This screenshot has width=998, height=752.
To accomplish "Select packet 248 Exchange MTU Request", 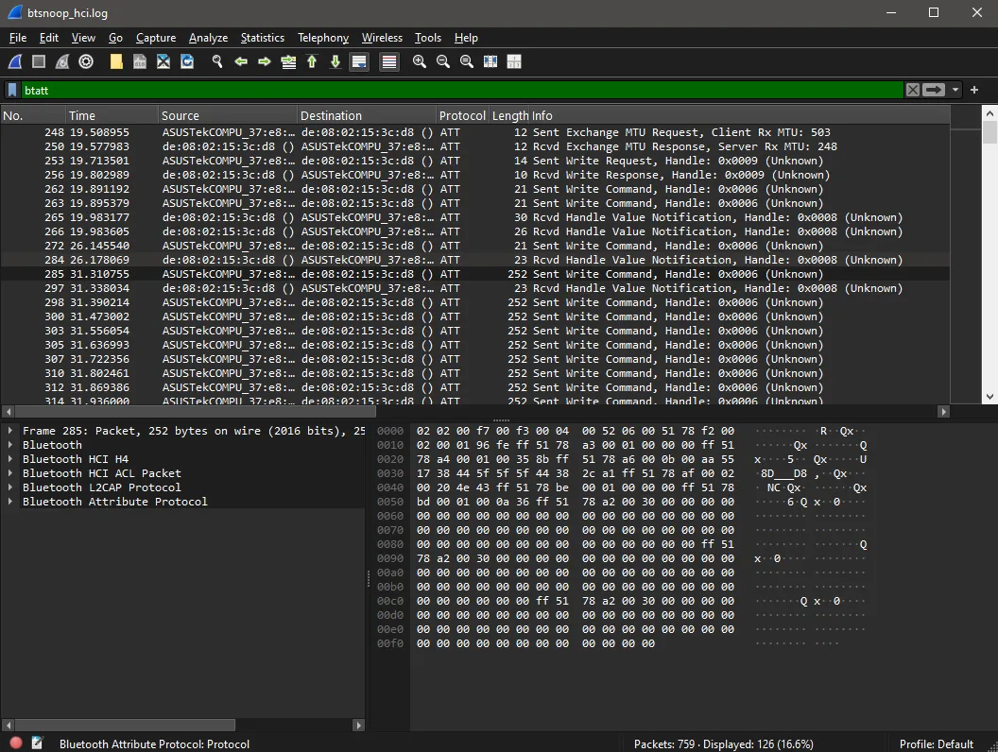I will 474,132.
